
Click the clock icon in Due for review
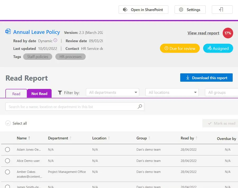166,48
